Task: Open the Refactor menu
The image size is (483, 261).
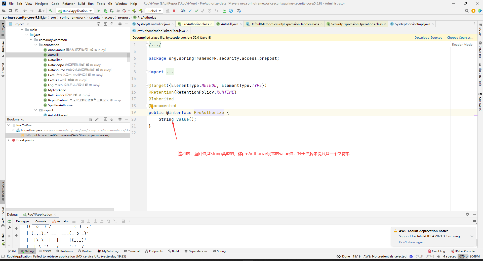Action: pyautogui.click(x=68, y=4)
